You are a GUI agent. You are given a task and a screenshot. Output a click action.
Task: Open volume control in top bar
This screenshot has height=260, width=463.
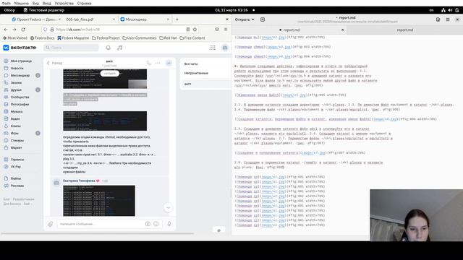(450, 10)
